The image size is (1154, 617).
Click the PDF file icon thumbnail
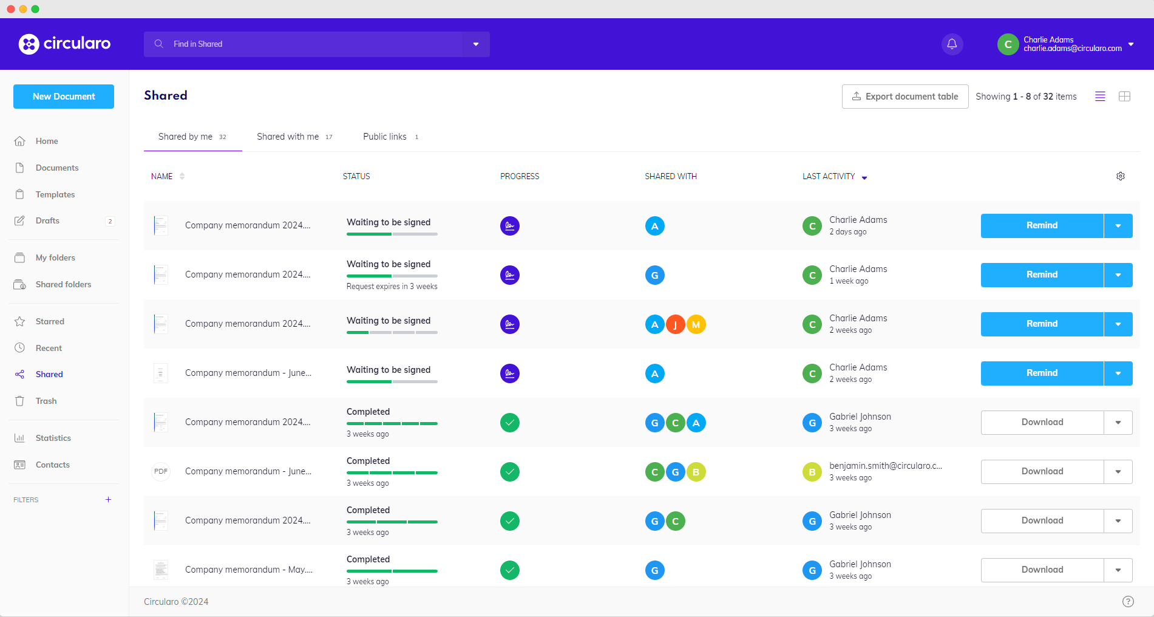[161, 471]
